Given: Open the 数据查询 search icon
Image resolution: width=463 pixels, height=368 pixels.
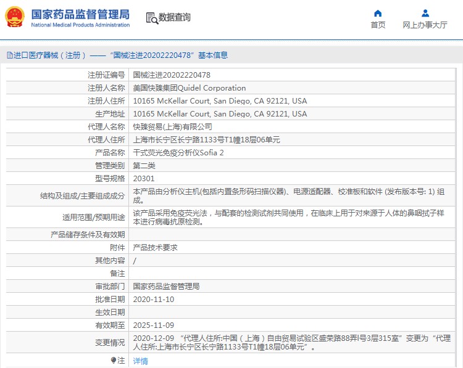Looking at the screenshot, I should pos(152,18).
